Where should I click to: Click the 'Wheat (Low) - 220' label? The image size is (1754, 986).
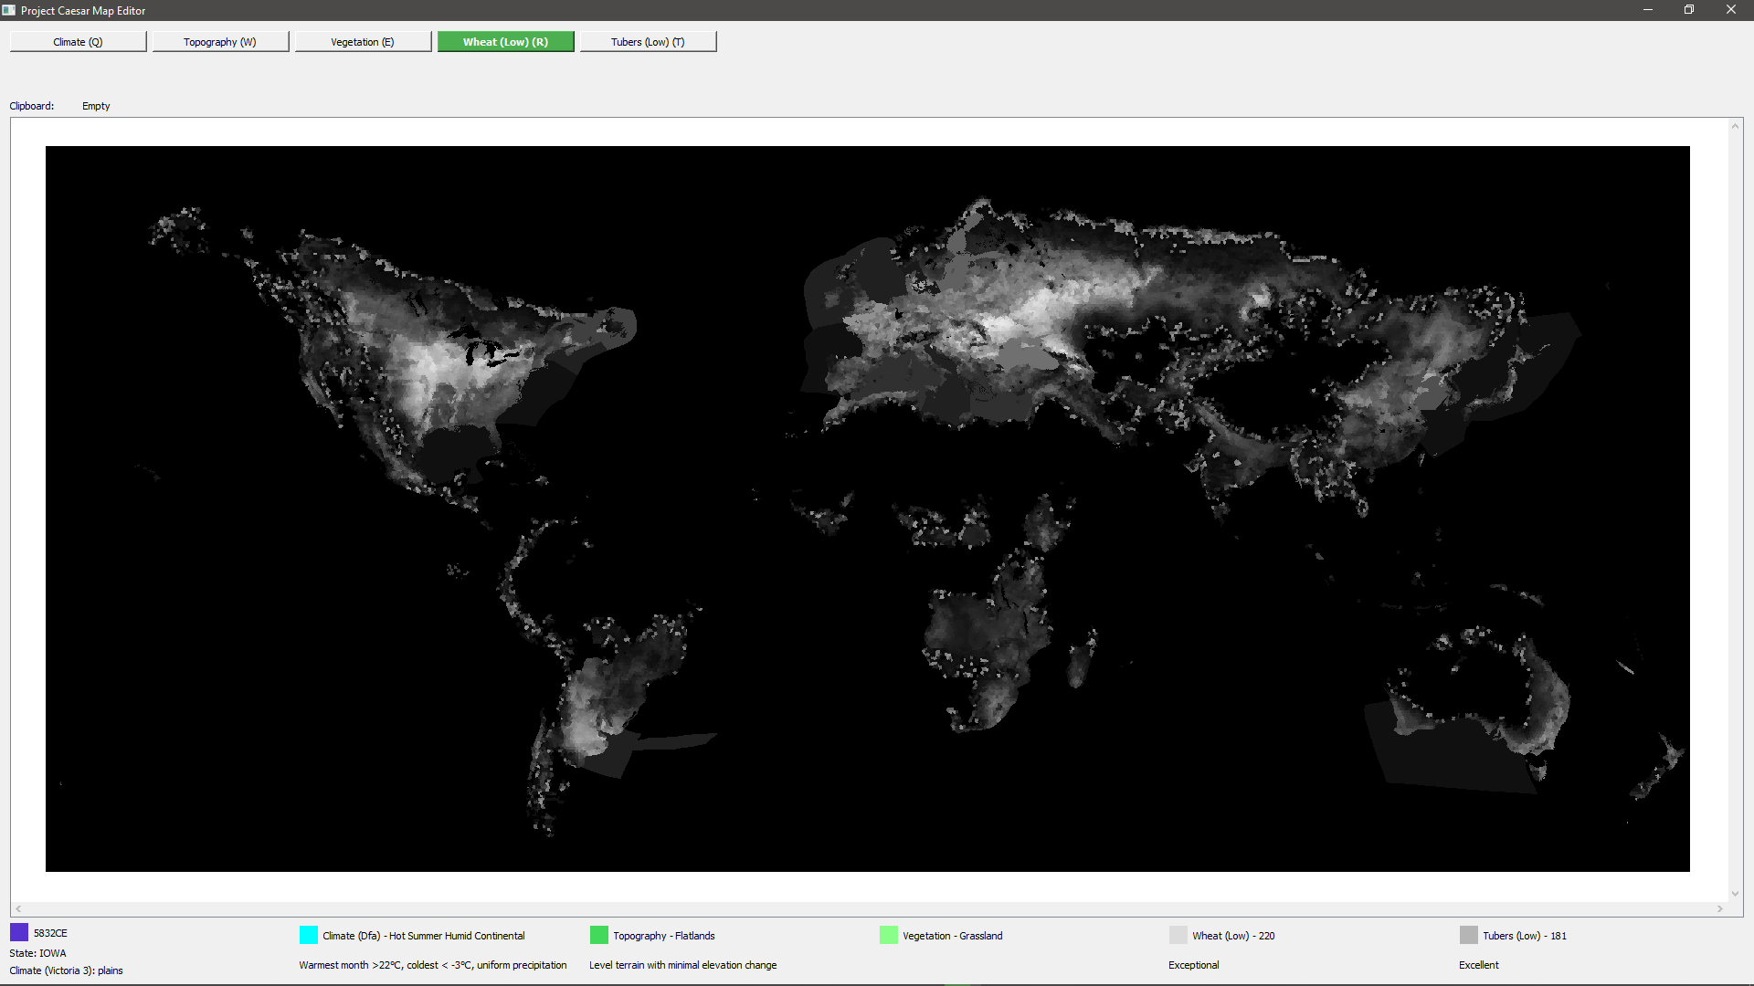(1233, 936)
